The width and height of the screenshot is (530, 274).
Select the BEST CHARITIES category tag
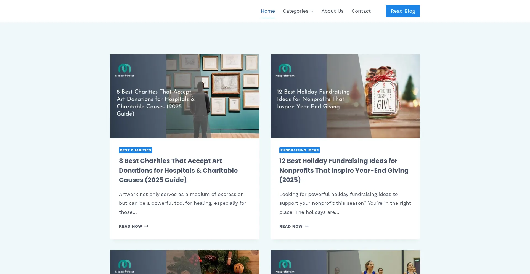pyautogui.click(x=136, y=150)
